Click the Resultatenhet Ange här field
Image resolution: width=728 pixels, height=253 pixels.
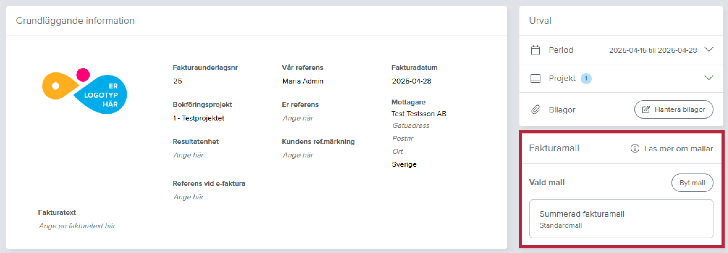tap(188, 155)
